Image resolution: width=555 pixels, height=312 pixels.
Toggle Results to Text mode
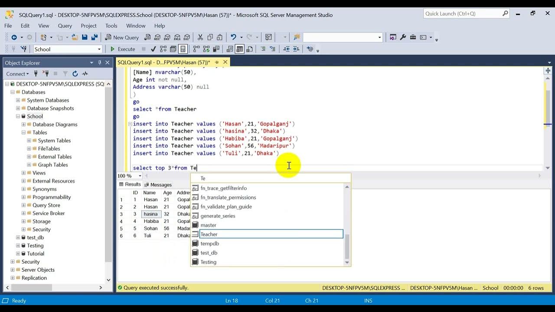pos(230,49)
